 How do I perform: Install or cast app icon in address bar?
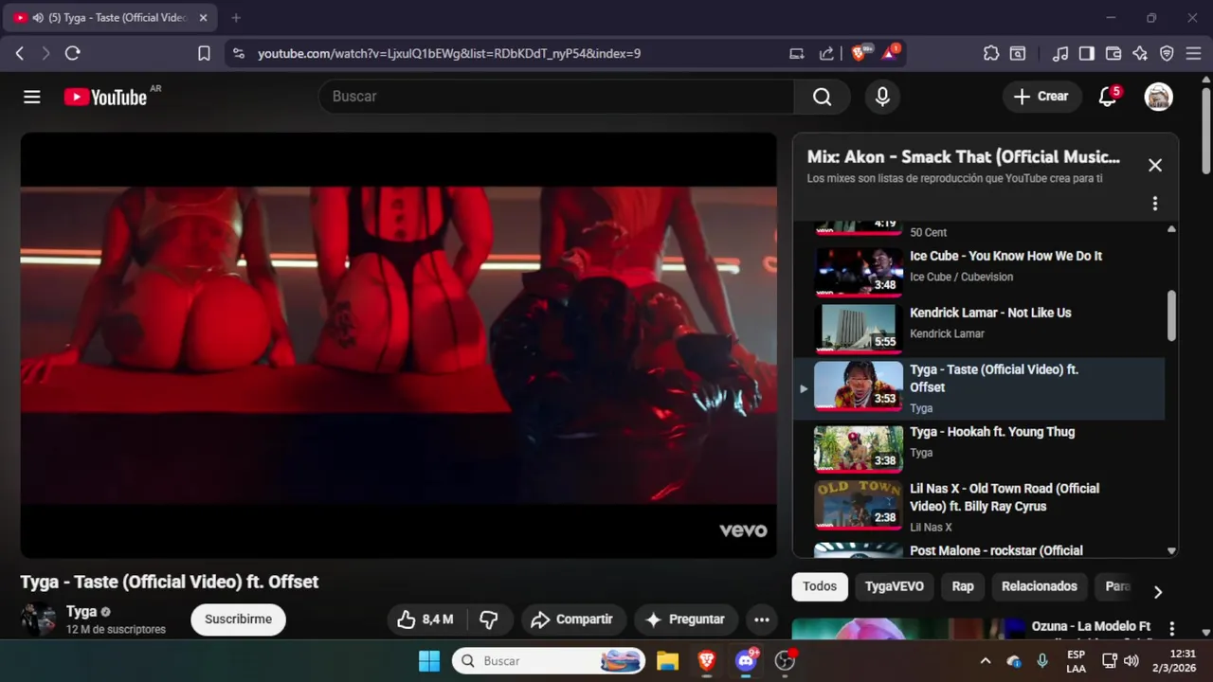(x=797, y=53)
